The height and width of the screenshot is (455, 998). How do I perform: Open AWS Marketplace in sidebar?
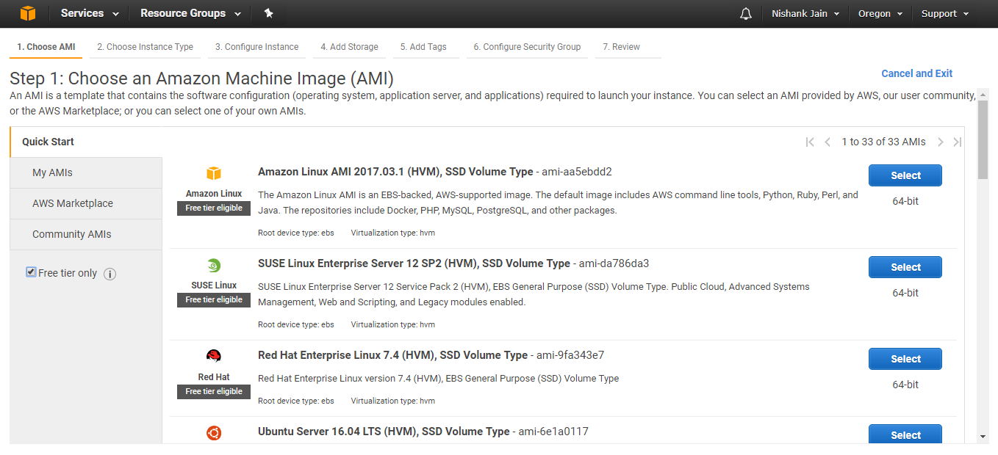(x=86, y=203)
